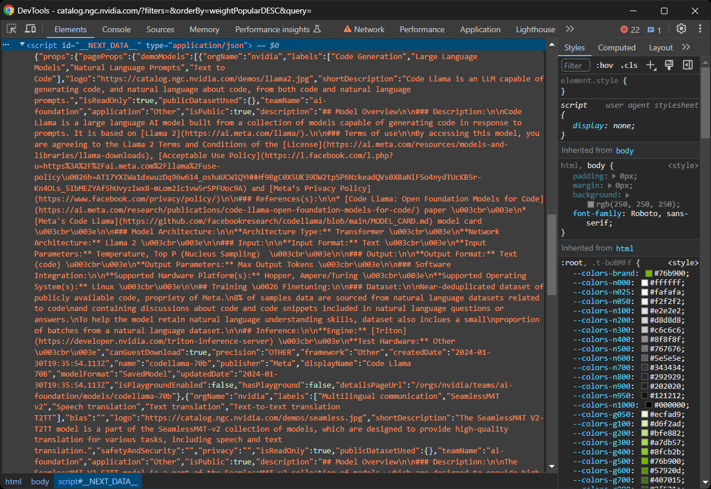Open the Lighthouse panel
Screen dimensions: 711x489
pyautogui.click(x=535, y=29)
